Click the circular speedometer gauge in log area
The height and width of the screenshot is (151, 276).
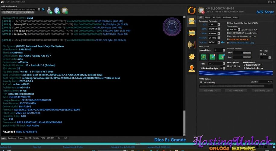172,27
